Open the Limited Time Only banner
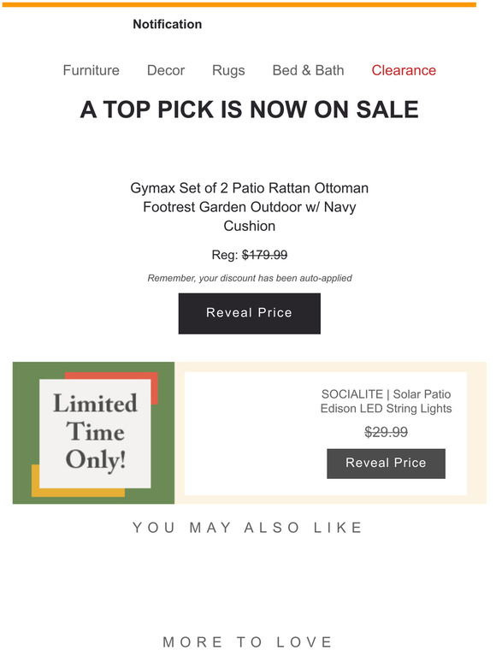 click(94, 433)
